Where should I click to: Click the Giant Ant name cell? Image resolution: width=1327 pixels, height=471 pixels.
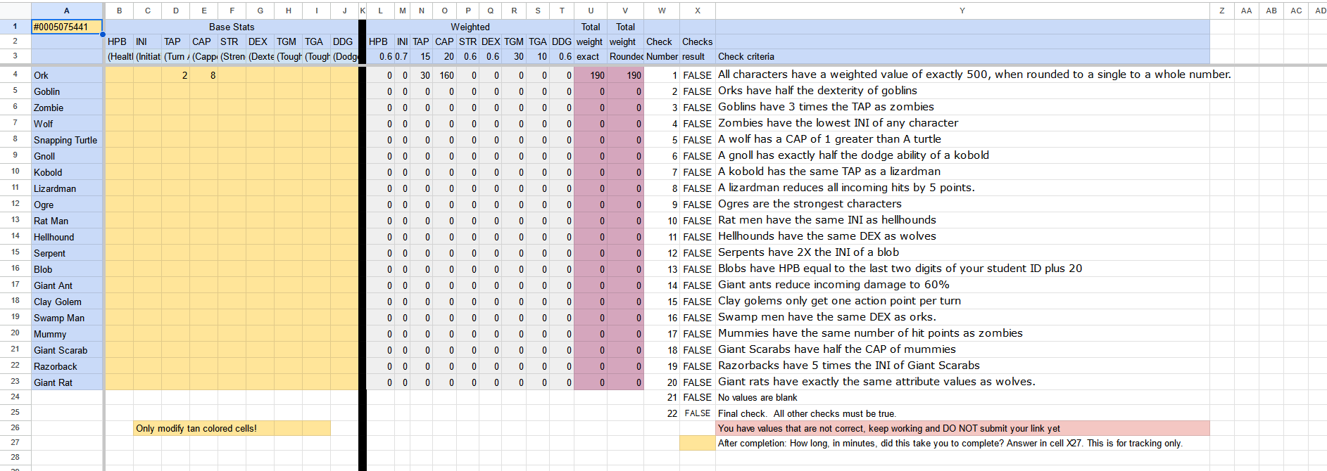coord(67,285)
